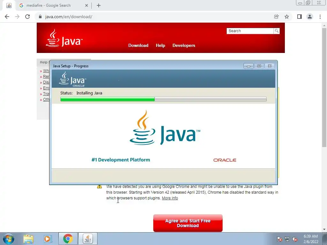
Task: Click 'Installing Java' status text
Action: [x=89, y=93]
